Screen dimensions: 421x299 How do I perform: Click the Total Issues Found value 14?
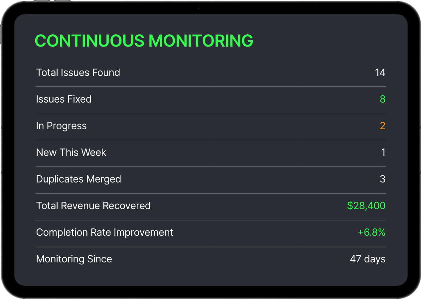380,73
